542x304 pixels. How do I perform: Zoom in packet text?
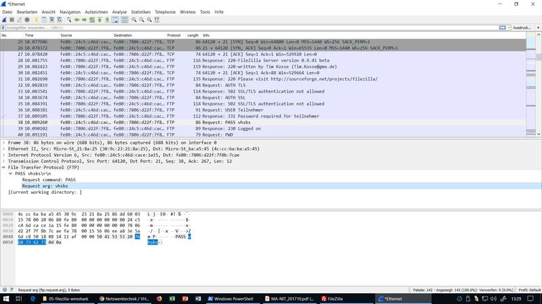point(133,20)
